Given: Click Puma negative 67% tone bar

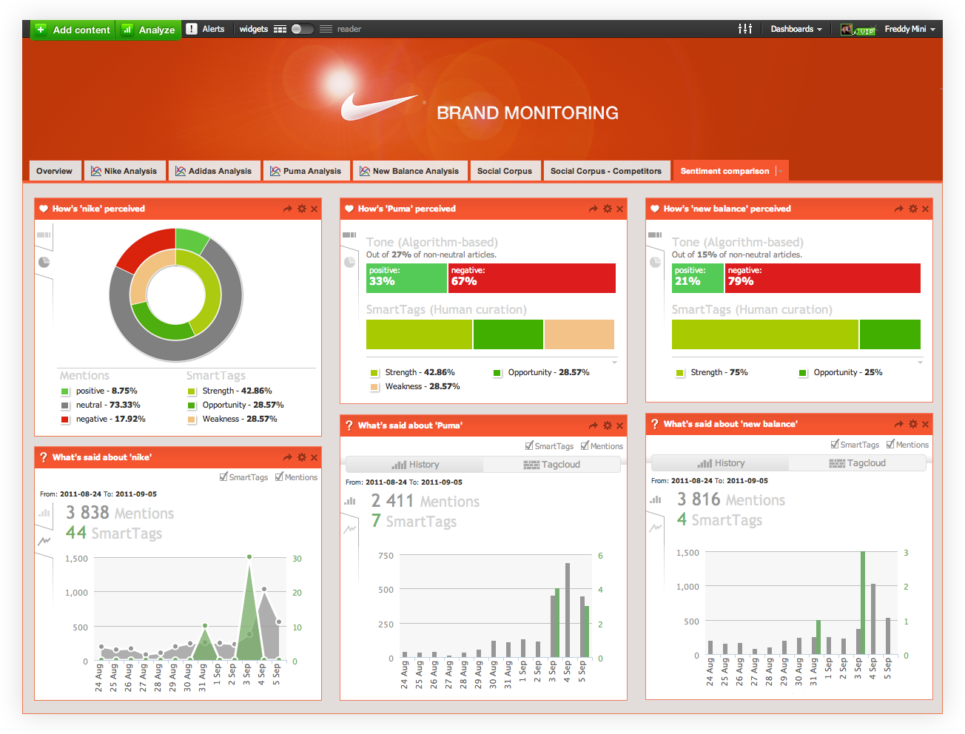Looking at the screenshot, I should click(x=532, y=278).
